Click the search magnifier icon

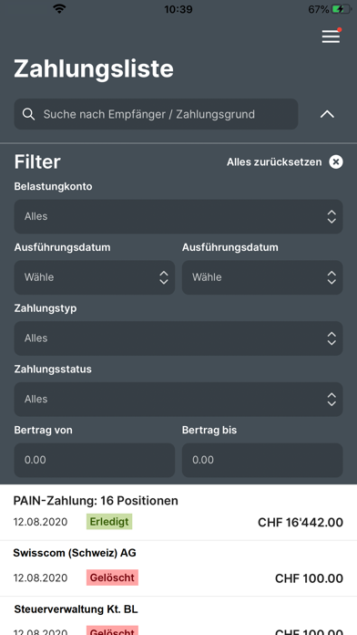point(28,114)
